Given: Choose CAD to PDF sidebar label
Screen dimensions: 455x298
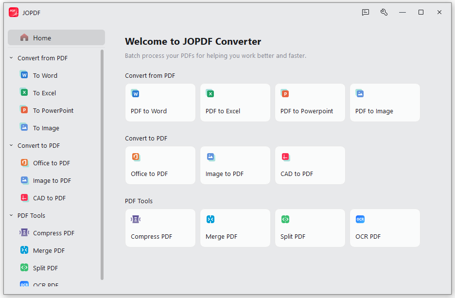Looking at the screenshot, I should 49,198.
